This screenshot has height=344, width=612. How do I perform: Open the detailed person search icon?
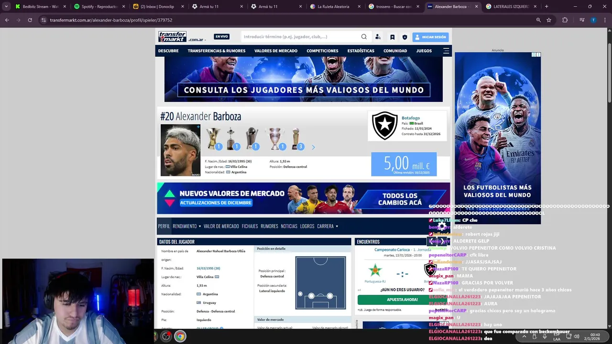(378, 37)
